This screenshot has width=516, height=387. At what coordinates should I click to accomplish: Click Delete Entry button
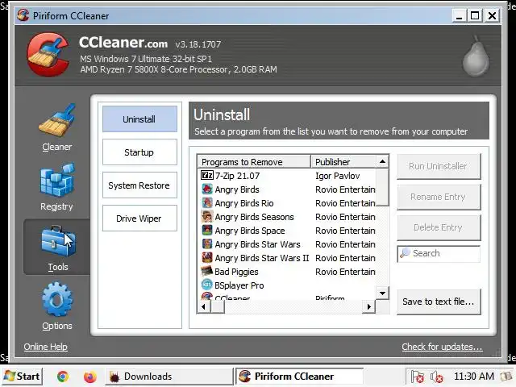(439, 227)
